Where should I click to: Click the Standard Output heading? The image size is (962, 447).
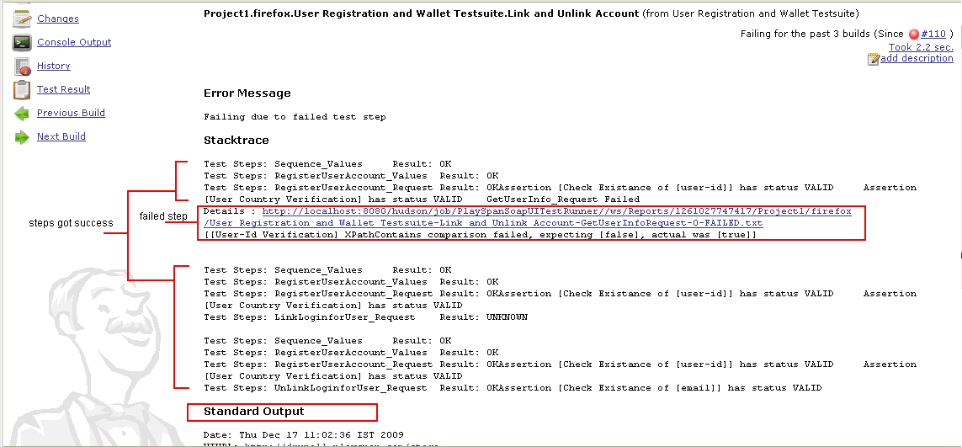253,411
